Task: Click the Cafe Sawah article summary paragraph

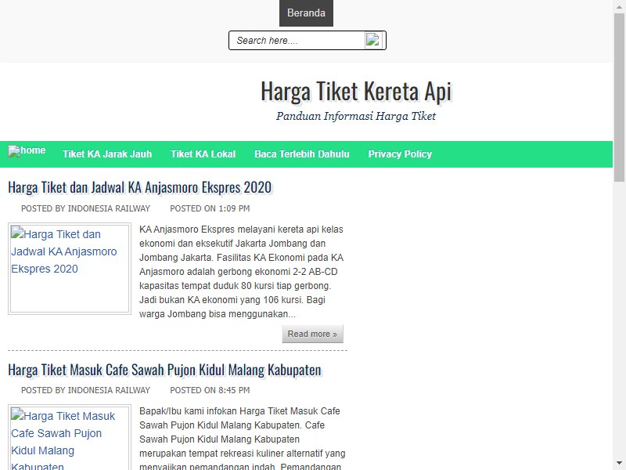Action: click(x=243, y=438)
